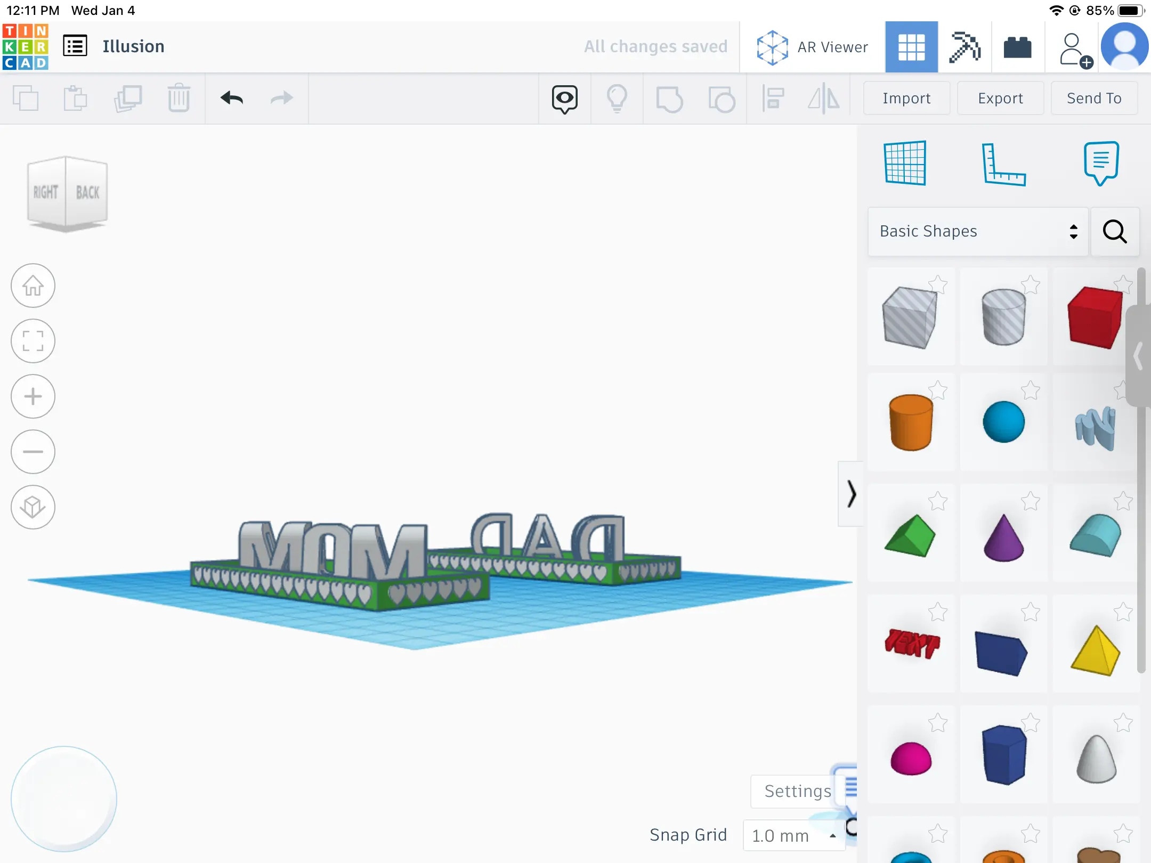Image resolution: width=1151 pixels, height=863 pixels.
Task: Favorite the red Box with its star
Action: pyautogui.click(x=1123, y=284)
